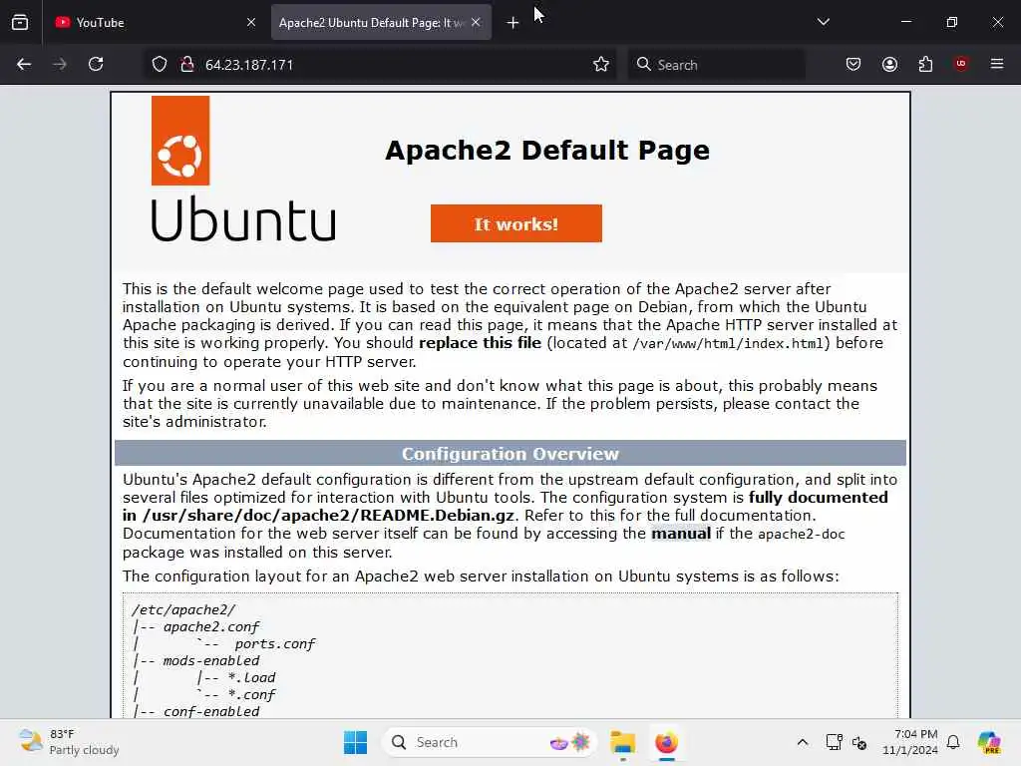
Task: Click the /usr/share/doc/apache2/README.Debian.gz text
Action: tap(329, 516)
